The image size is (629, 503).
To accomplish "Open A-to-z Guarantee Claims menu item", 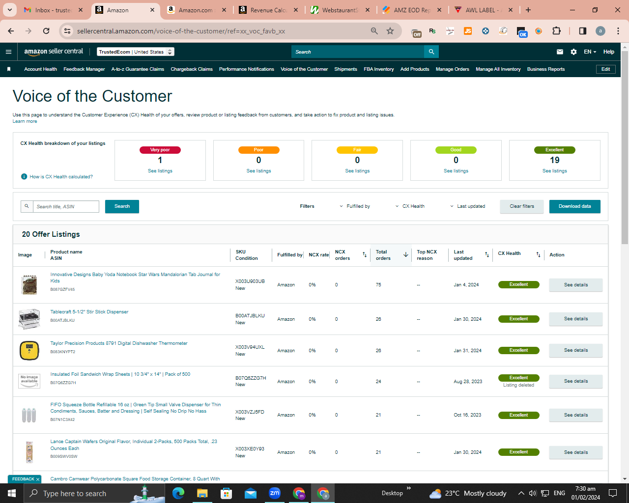I will [138, 69].
